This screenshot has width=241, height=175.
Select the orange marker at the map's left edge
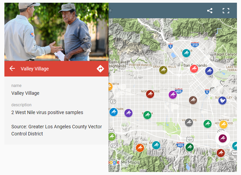[x=110, y=87]
